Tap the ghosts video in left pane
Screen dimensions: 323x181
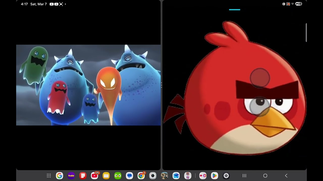coord(88,85)
